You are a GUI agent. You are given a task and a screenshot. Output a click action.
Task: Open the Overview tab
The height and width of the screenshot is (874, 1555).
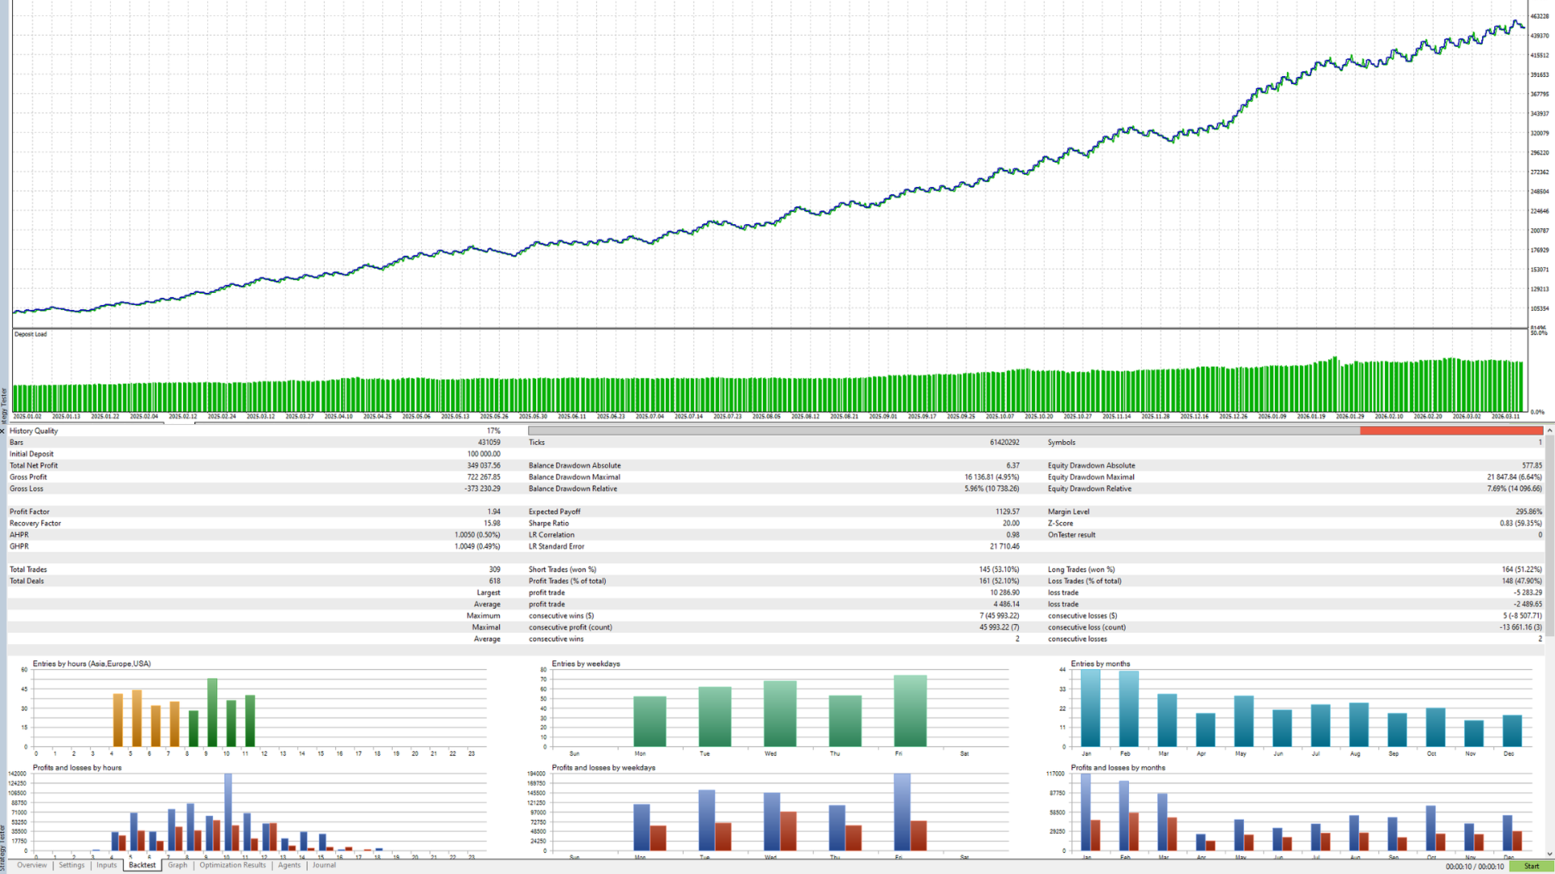coord(32,865)
